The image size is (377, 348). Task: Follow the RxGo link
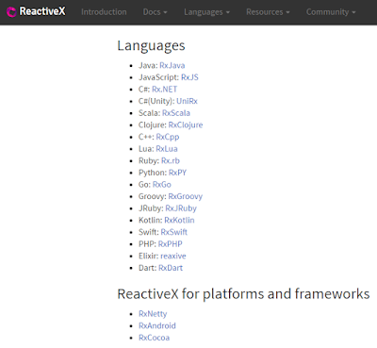tap(162, 185)
